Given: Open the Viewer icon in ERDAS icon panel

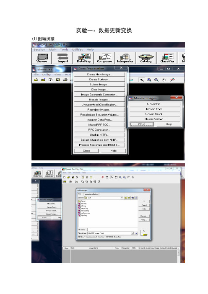Looking at the screenshot, I should pos(42,58).
